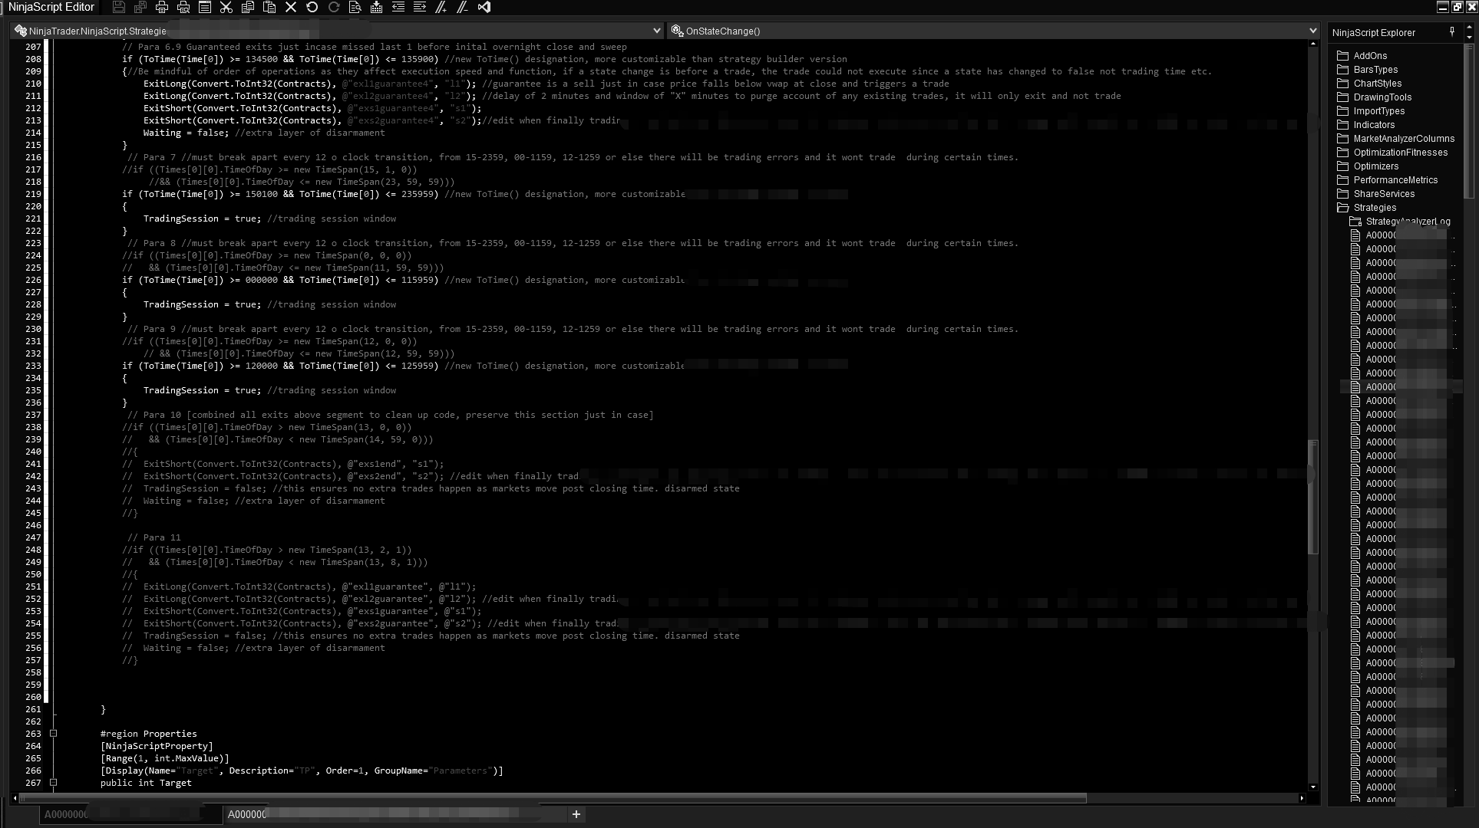Click the Print icon in toolbar
This screenshot has height=828, width=1479.
(x=162, y=7)
